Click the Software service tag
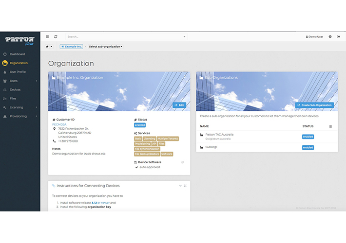This screenshot has height=243, width=346. [x=167, y=154]
